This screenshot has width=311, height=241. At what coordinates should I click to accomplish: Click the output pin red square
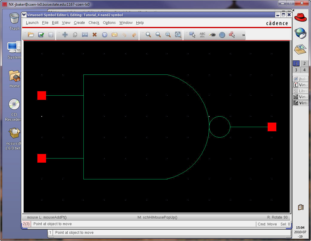click(x=272, y=127)
